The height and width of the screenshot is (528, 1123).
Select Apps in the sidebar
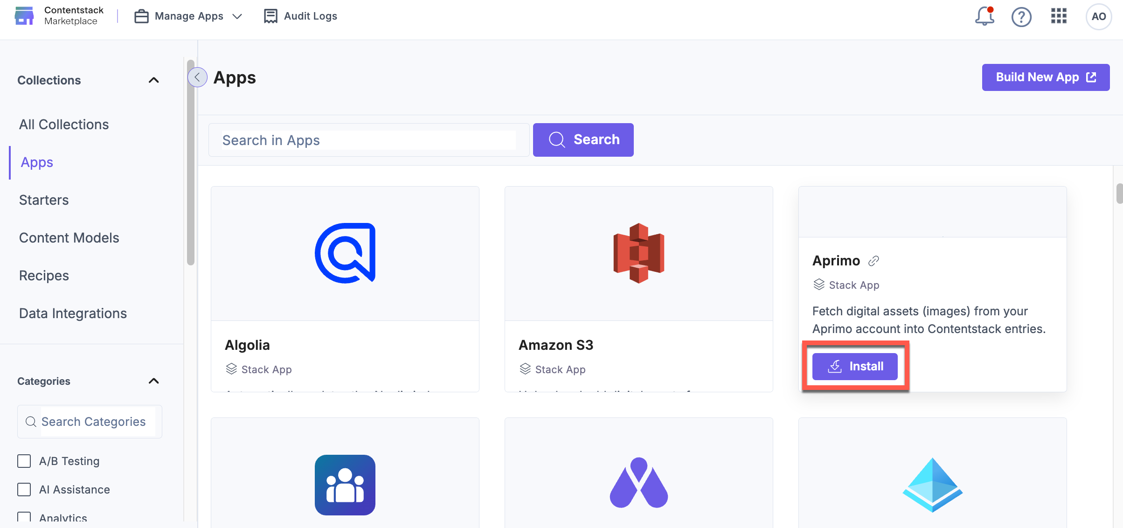coord(37,162)
